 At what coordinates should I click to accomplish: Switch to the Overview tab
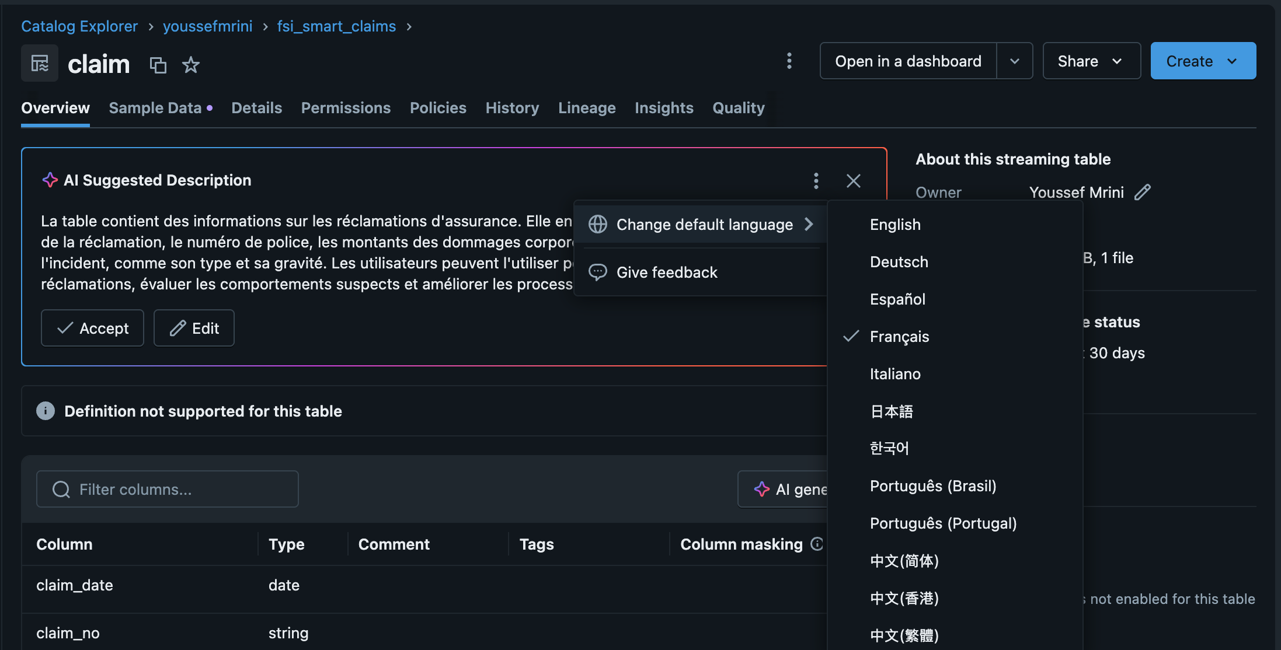point(55,108)
